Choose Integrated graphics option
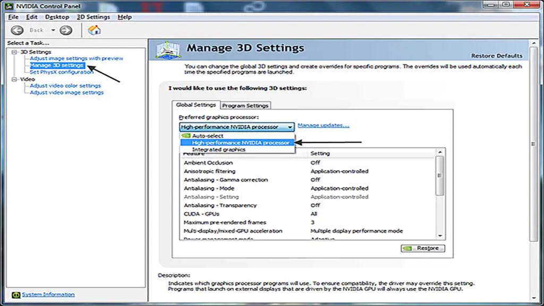The width and height of the screenshot is (544, 306). tap(237, 149)
